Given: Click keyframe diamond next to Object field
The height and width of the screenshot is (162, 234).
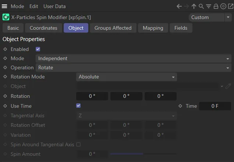Looking at the screenshot, I should pyautogui.click(x=5, y=86).
